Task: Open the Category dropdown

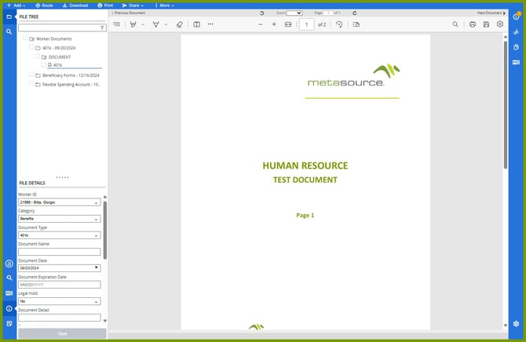Action: click(60, 219)
